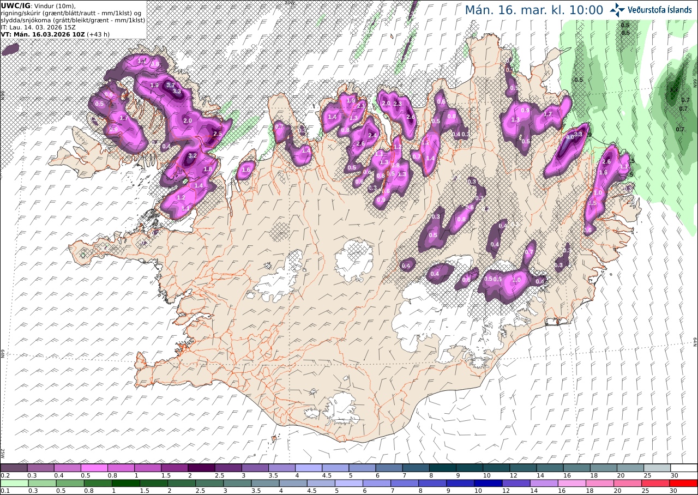Click the 'UWC/IG: Vindur (10m),' header line
This screenshot has width=698, height=495.
point(38,5)
